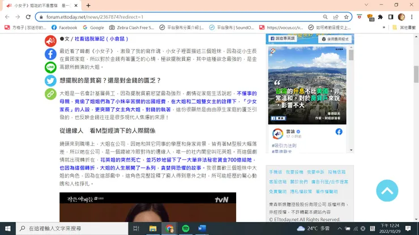
Task: Click the Facebook widget scroll-down arrow
Action: click(351, 150)
